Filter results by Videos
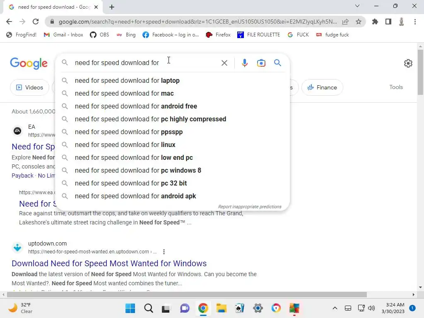 (29, 87)
